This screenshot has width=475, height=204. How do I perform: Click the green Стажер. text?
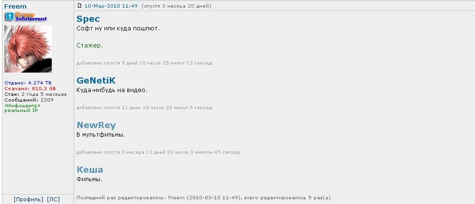pos(90,46)
